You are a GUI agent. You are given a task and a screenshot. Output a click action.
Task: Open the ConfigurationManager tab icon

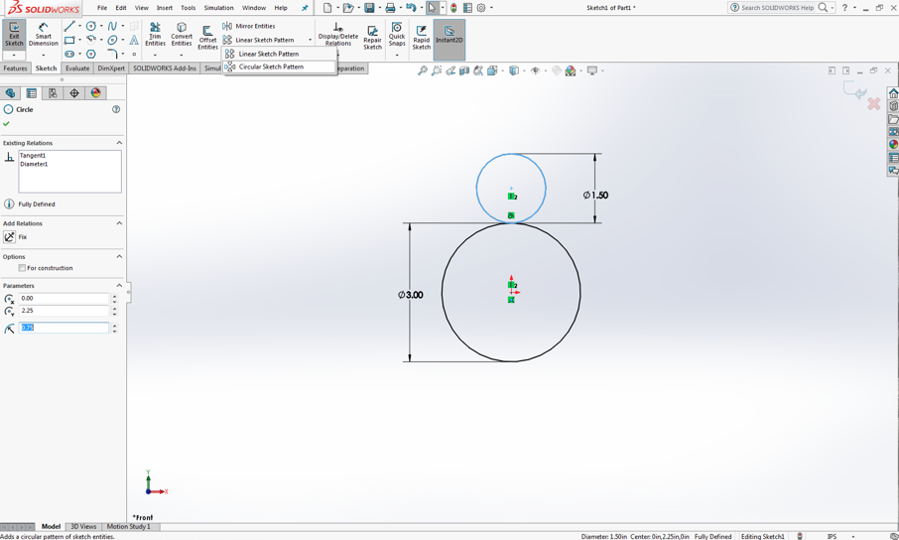[53, 93]
